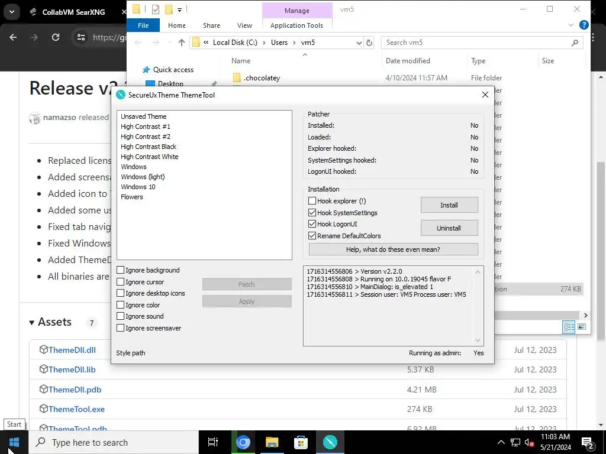
Task: Toggle Rename DefaultColors checkbox
Action: (x=312, y=235)
